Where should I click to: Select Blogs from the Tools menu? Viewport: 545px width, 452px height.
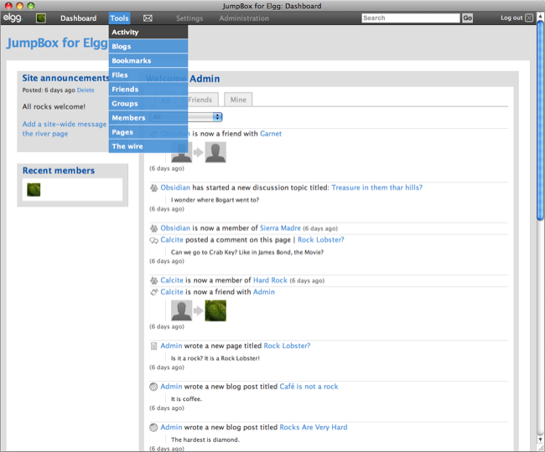[x=148, y=46]
